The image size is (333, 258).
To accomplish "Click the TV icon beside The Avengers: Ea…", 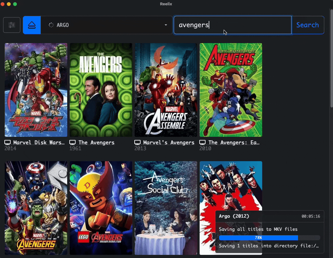I will 202,142.
